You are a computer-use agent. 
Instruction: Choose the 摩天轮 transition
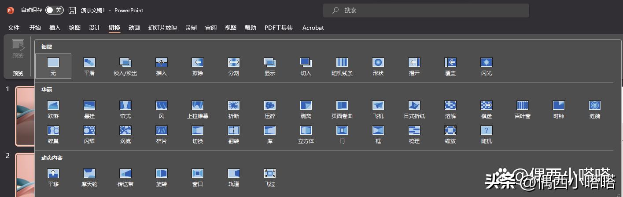click(x=89, y=177)
